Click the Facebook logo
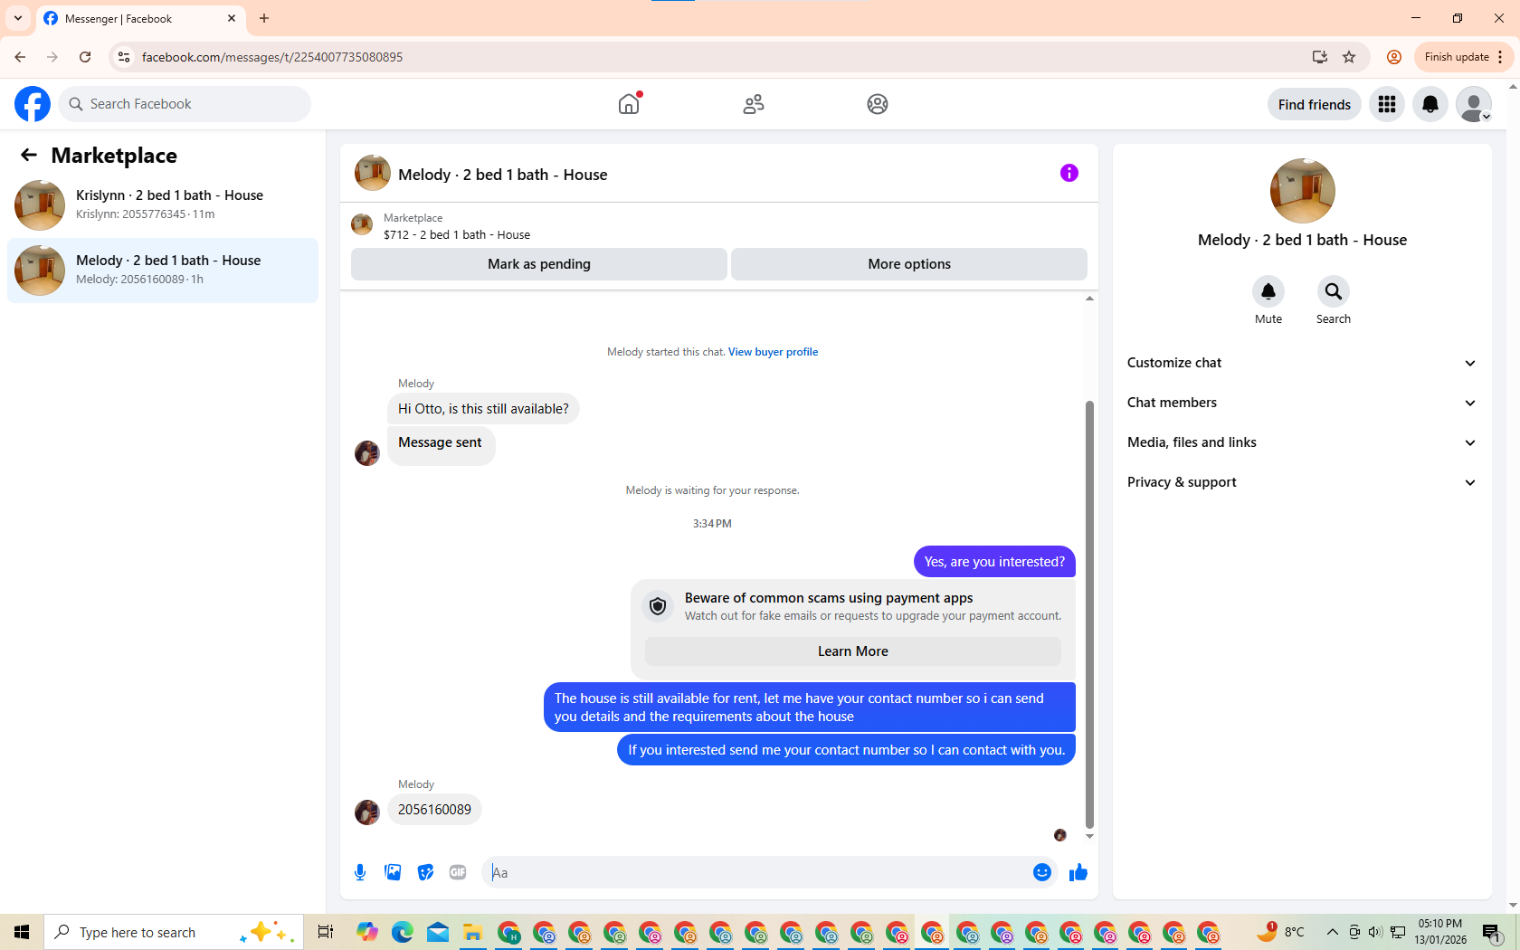Screen dimensions: 1520x950 [33, 104]
